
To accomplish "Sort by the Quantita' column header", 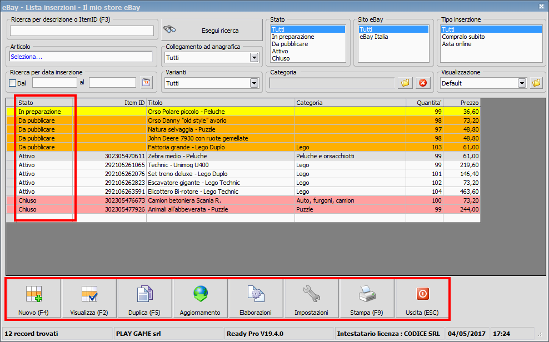I will click(425, 103).
